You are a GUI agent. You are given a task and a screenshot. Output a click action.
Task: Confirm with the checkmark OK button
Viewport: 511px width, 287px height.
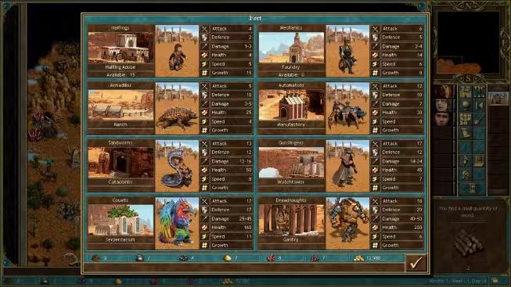click(416, 262)
